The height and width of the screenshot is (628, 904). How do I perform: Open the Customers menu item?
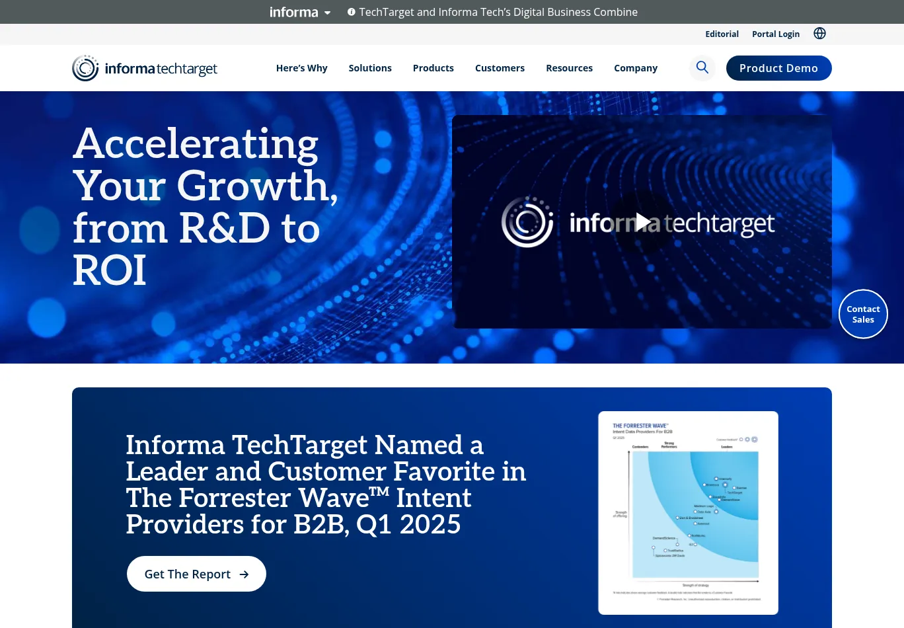click(500, 68)
